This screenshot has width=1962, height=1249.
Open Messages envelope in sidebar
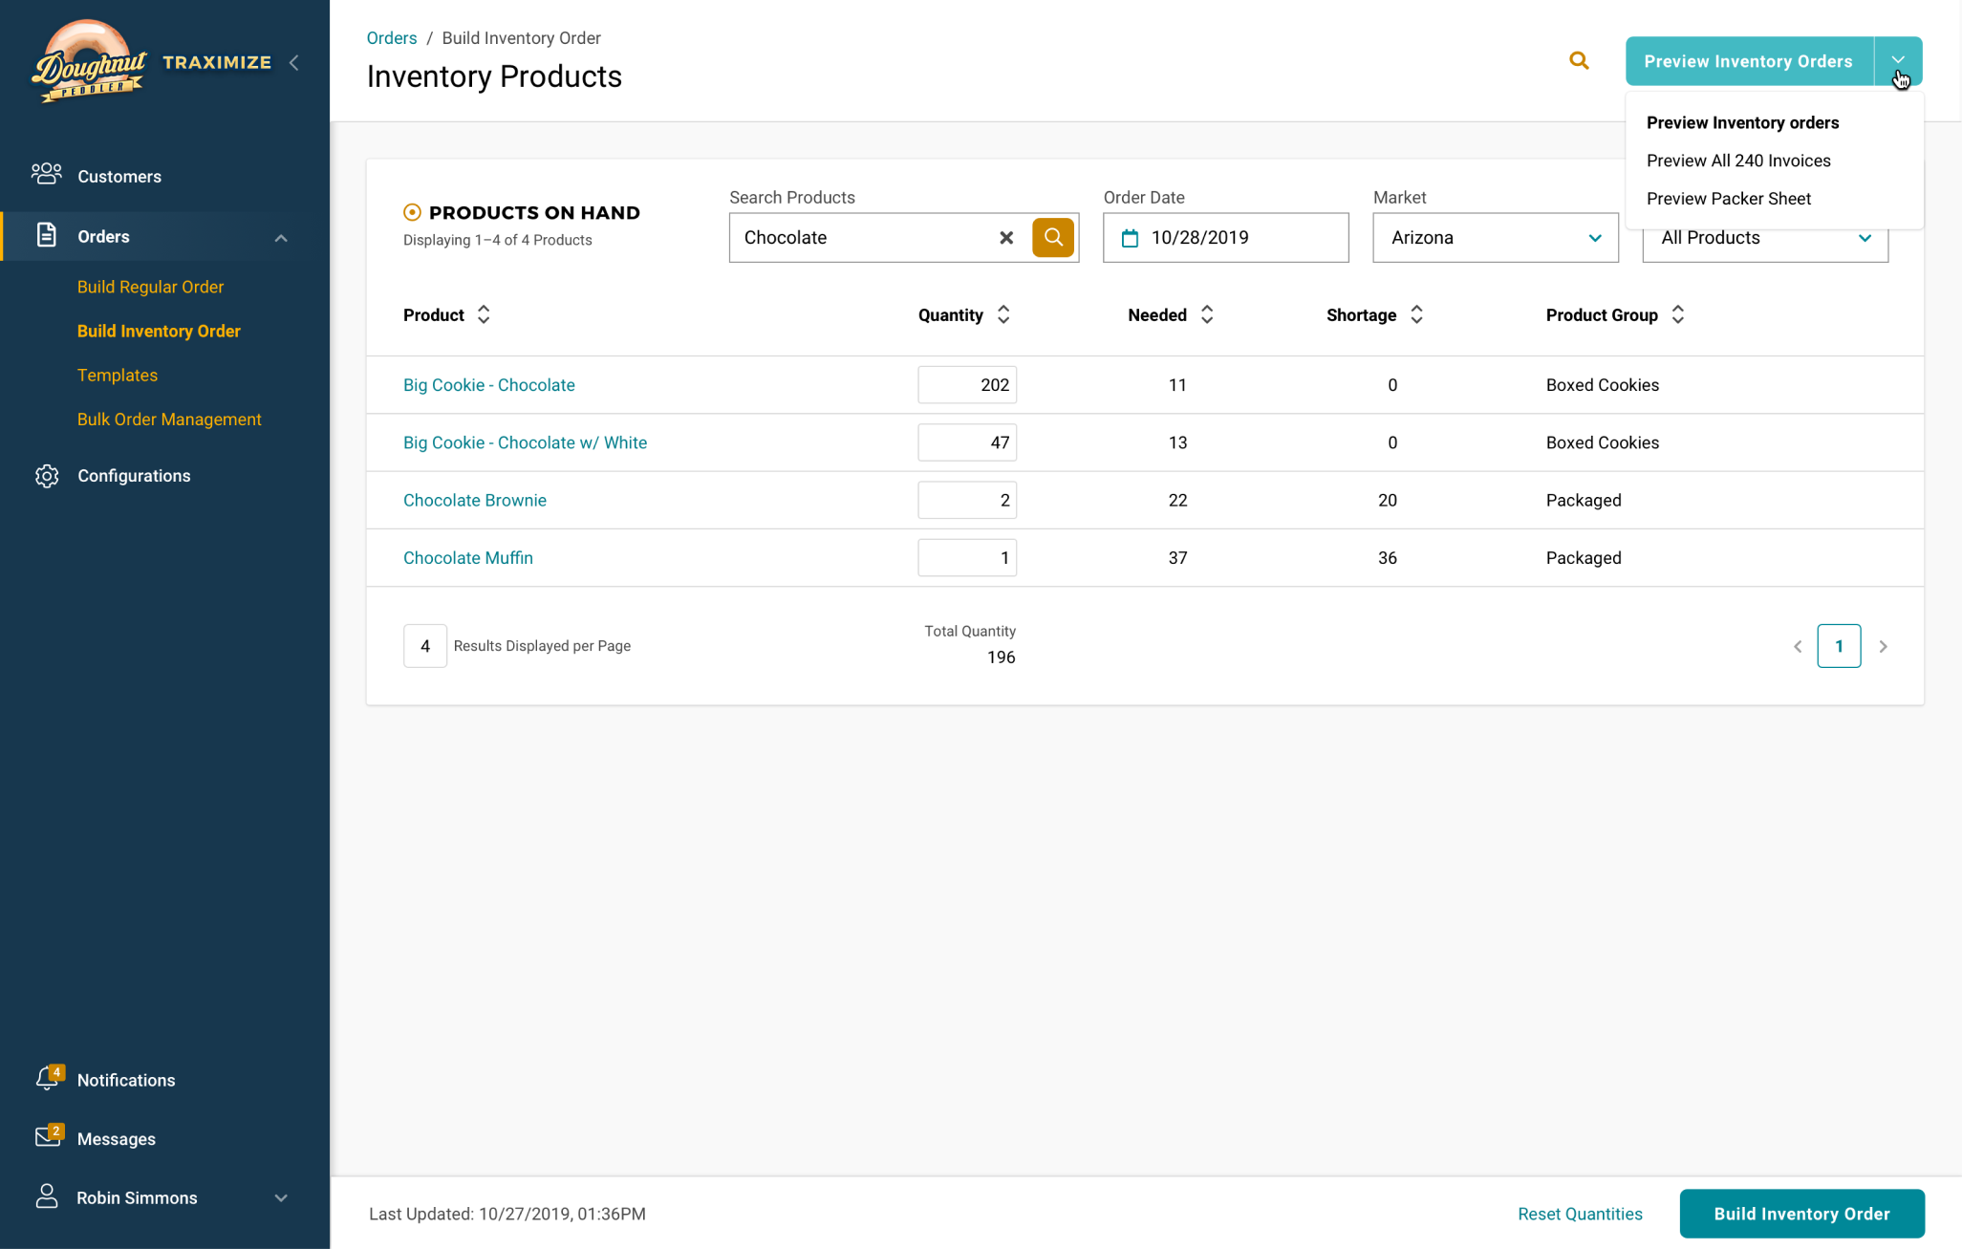click(48, 1137)
